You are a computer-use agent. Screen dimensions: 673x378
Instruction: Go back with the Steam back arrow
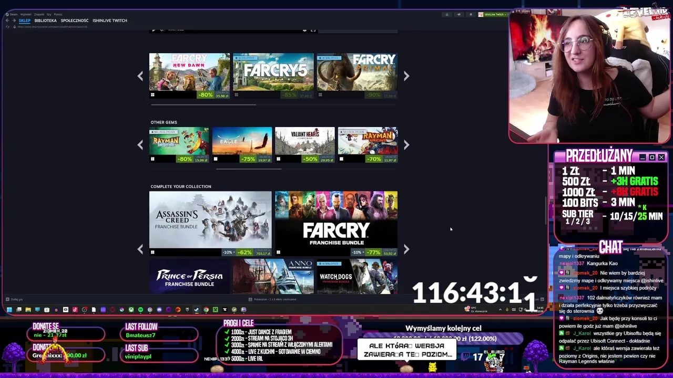point(7,20)
